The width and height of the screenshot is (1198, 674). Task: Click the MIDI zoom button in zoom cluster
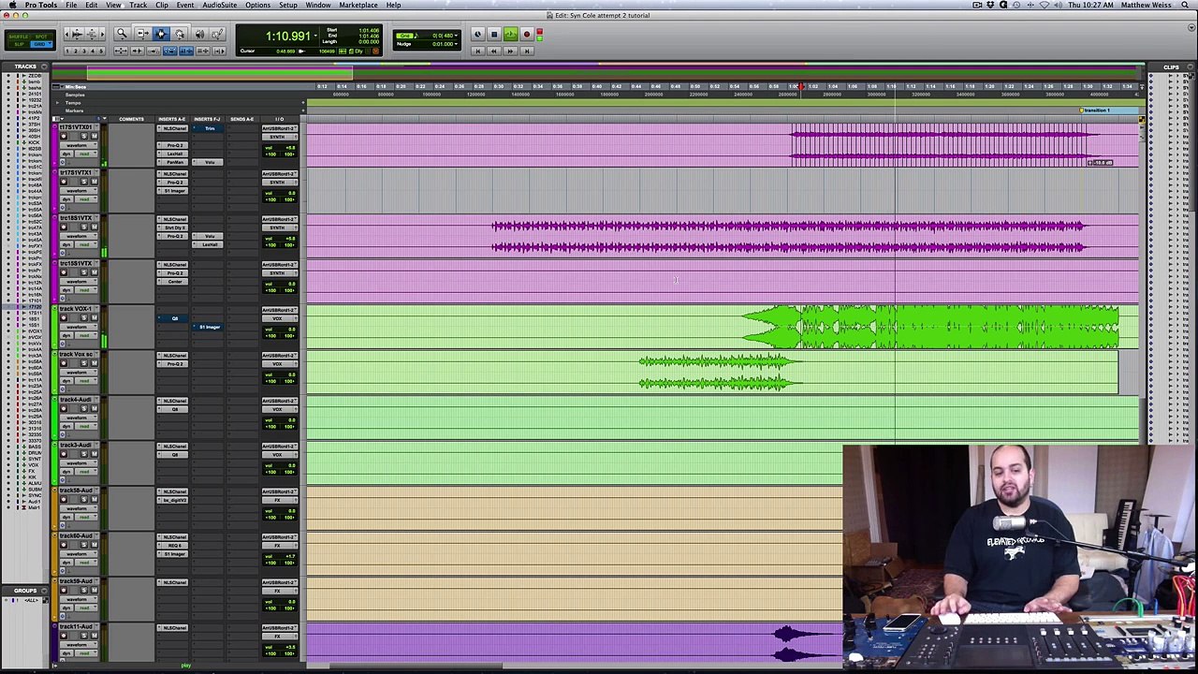pyautogui.click(x=92, y=34)
